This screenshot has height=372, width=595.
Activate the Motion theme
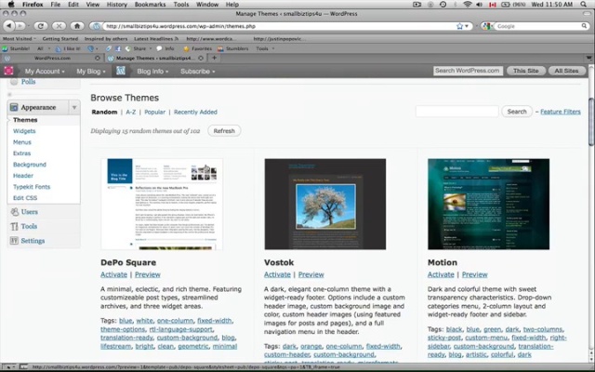(441, 274)
